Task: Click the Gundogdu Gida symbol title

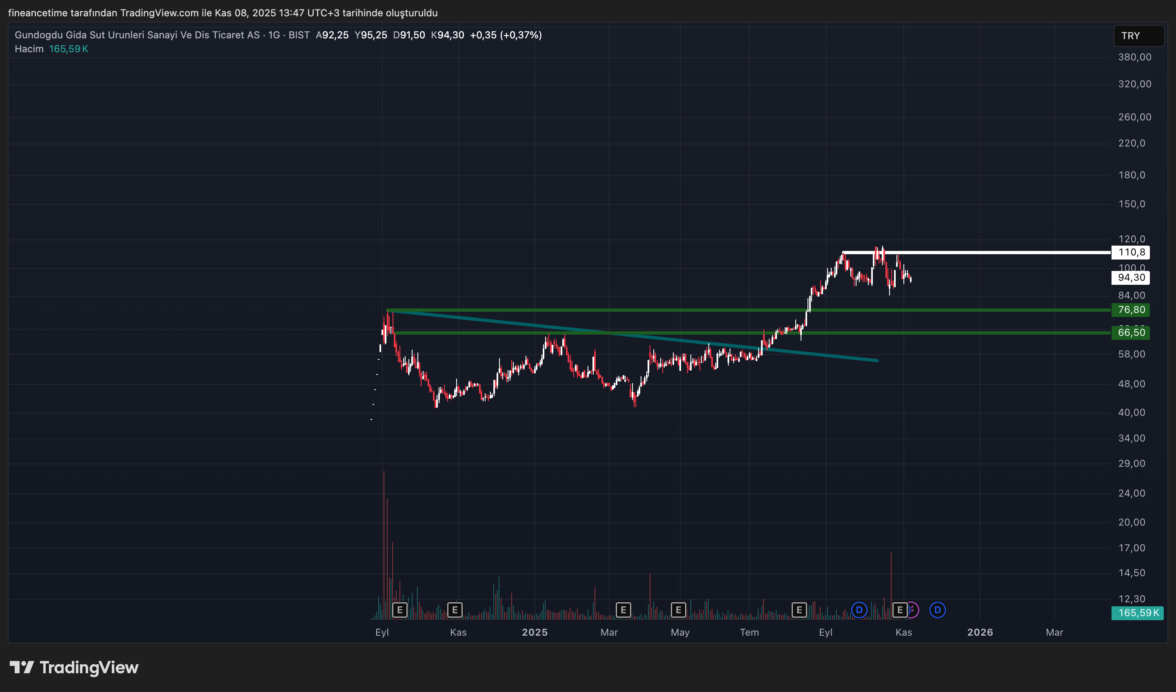Action: [137, 35]
